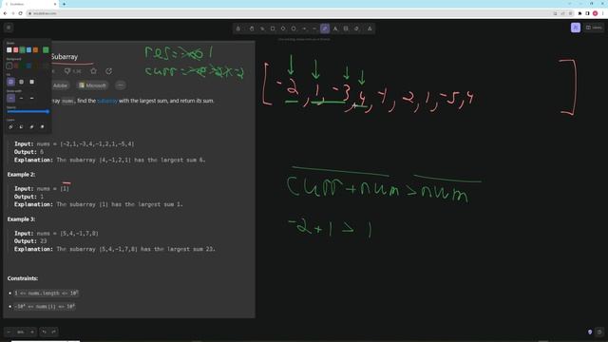Toggle the lock tool in toolbar
Screen dimensions: 608x342
pyautogui.click(x=238, y=28)
